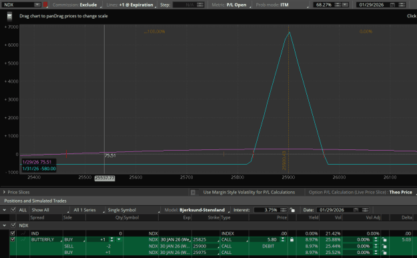This screenshot has width=417, height=258.
Task: Click the lock icon beside Interest rate
Action: coord(292,210)
